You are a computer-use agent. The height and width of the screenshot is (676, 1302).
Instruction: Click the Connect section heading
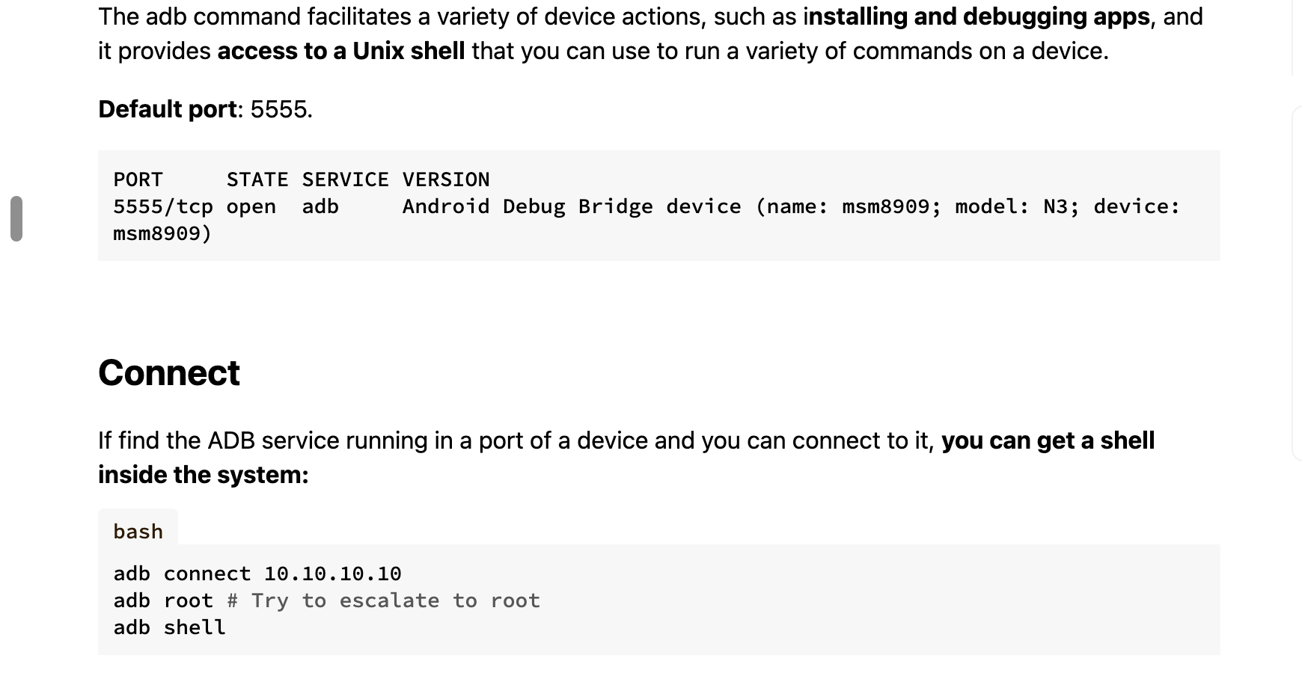pyautogui.click(x=169, y=372)
